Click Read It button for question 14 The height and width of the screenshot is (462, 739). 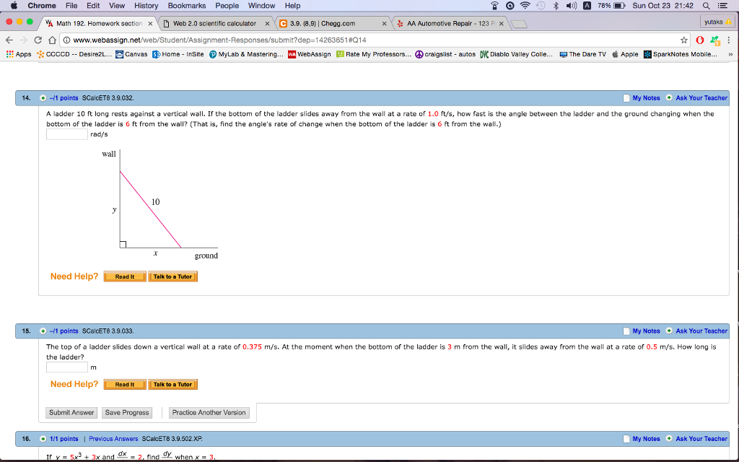(124, 276)
